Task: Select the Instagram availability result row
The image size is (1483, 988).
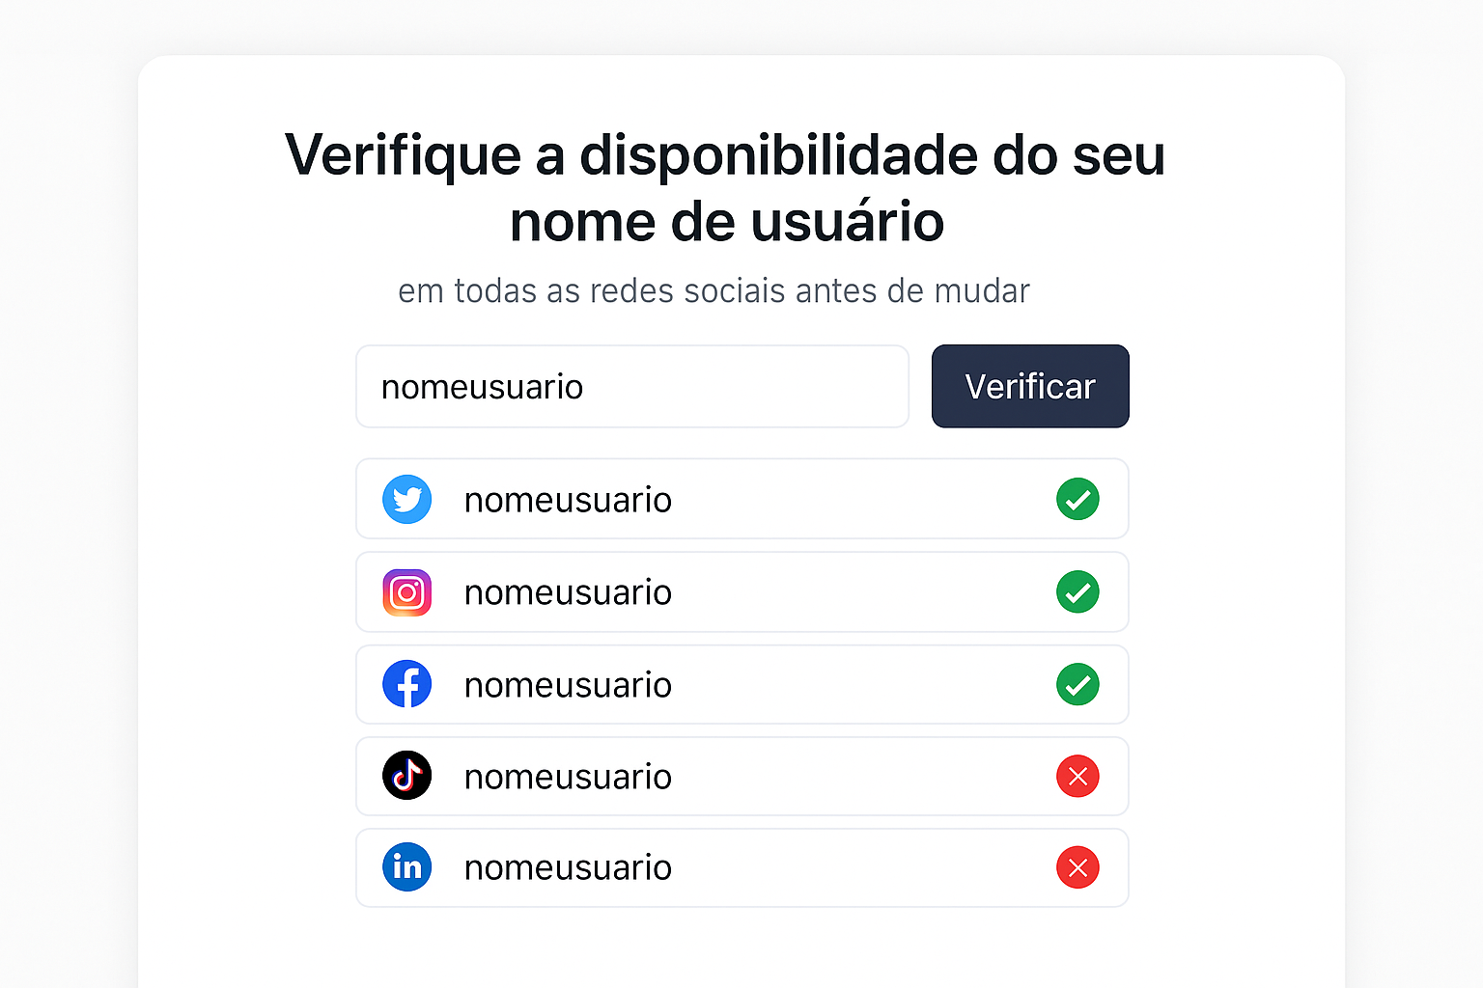Action: pyautogui.click(x=741, y=592)
